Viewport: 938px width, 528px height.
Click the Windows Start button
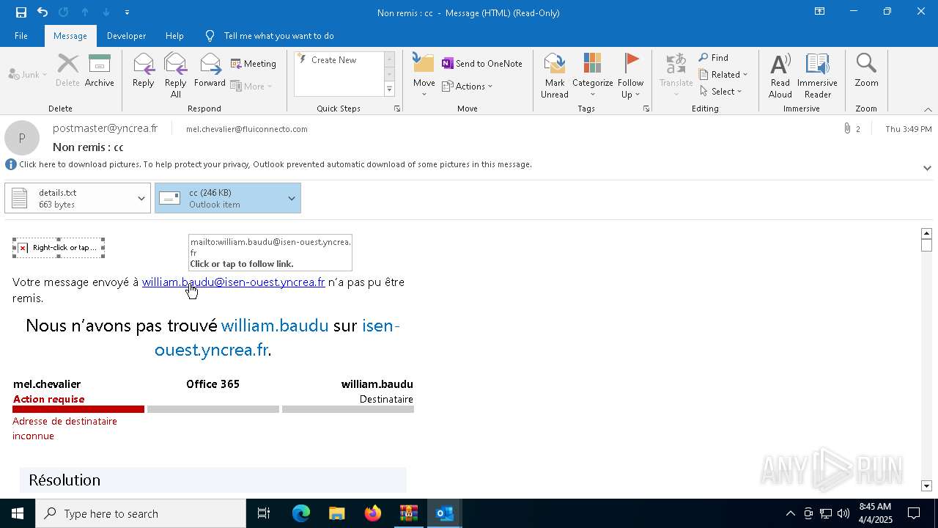click(18, 513)
